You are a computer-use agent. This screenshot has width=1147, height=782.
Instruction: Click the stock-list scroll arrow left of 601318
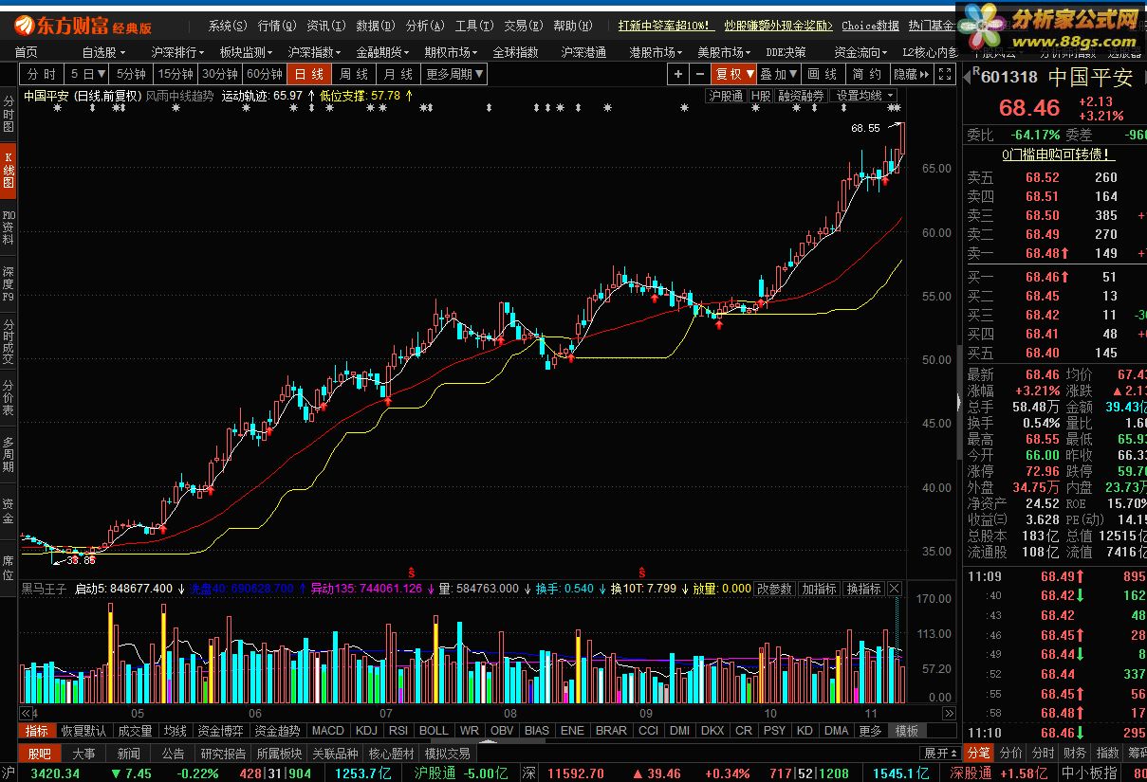click(x=966, y=76)
